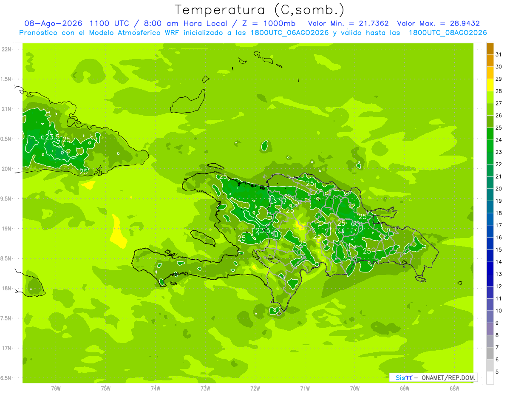Select the dark blue 13 degree legend swatch

click(x=490, y=268)
